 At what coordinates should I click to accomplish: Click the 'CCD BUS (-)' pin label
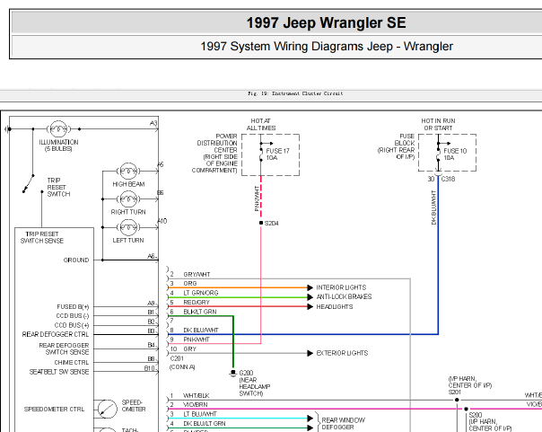click(x=73, y=316)
